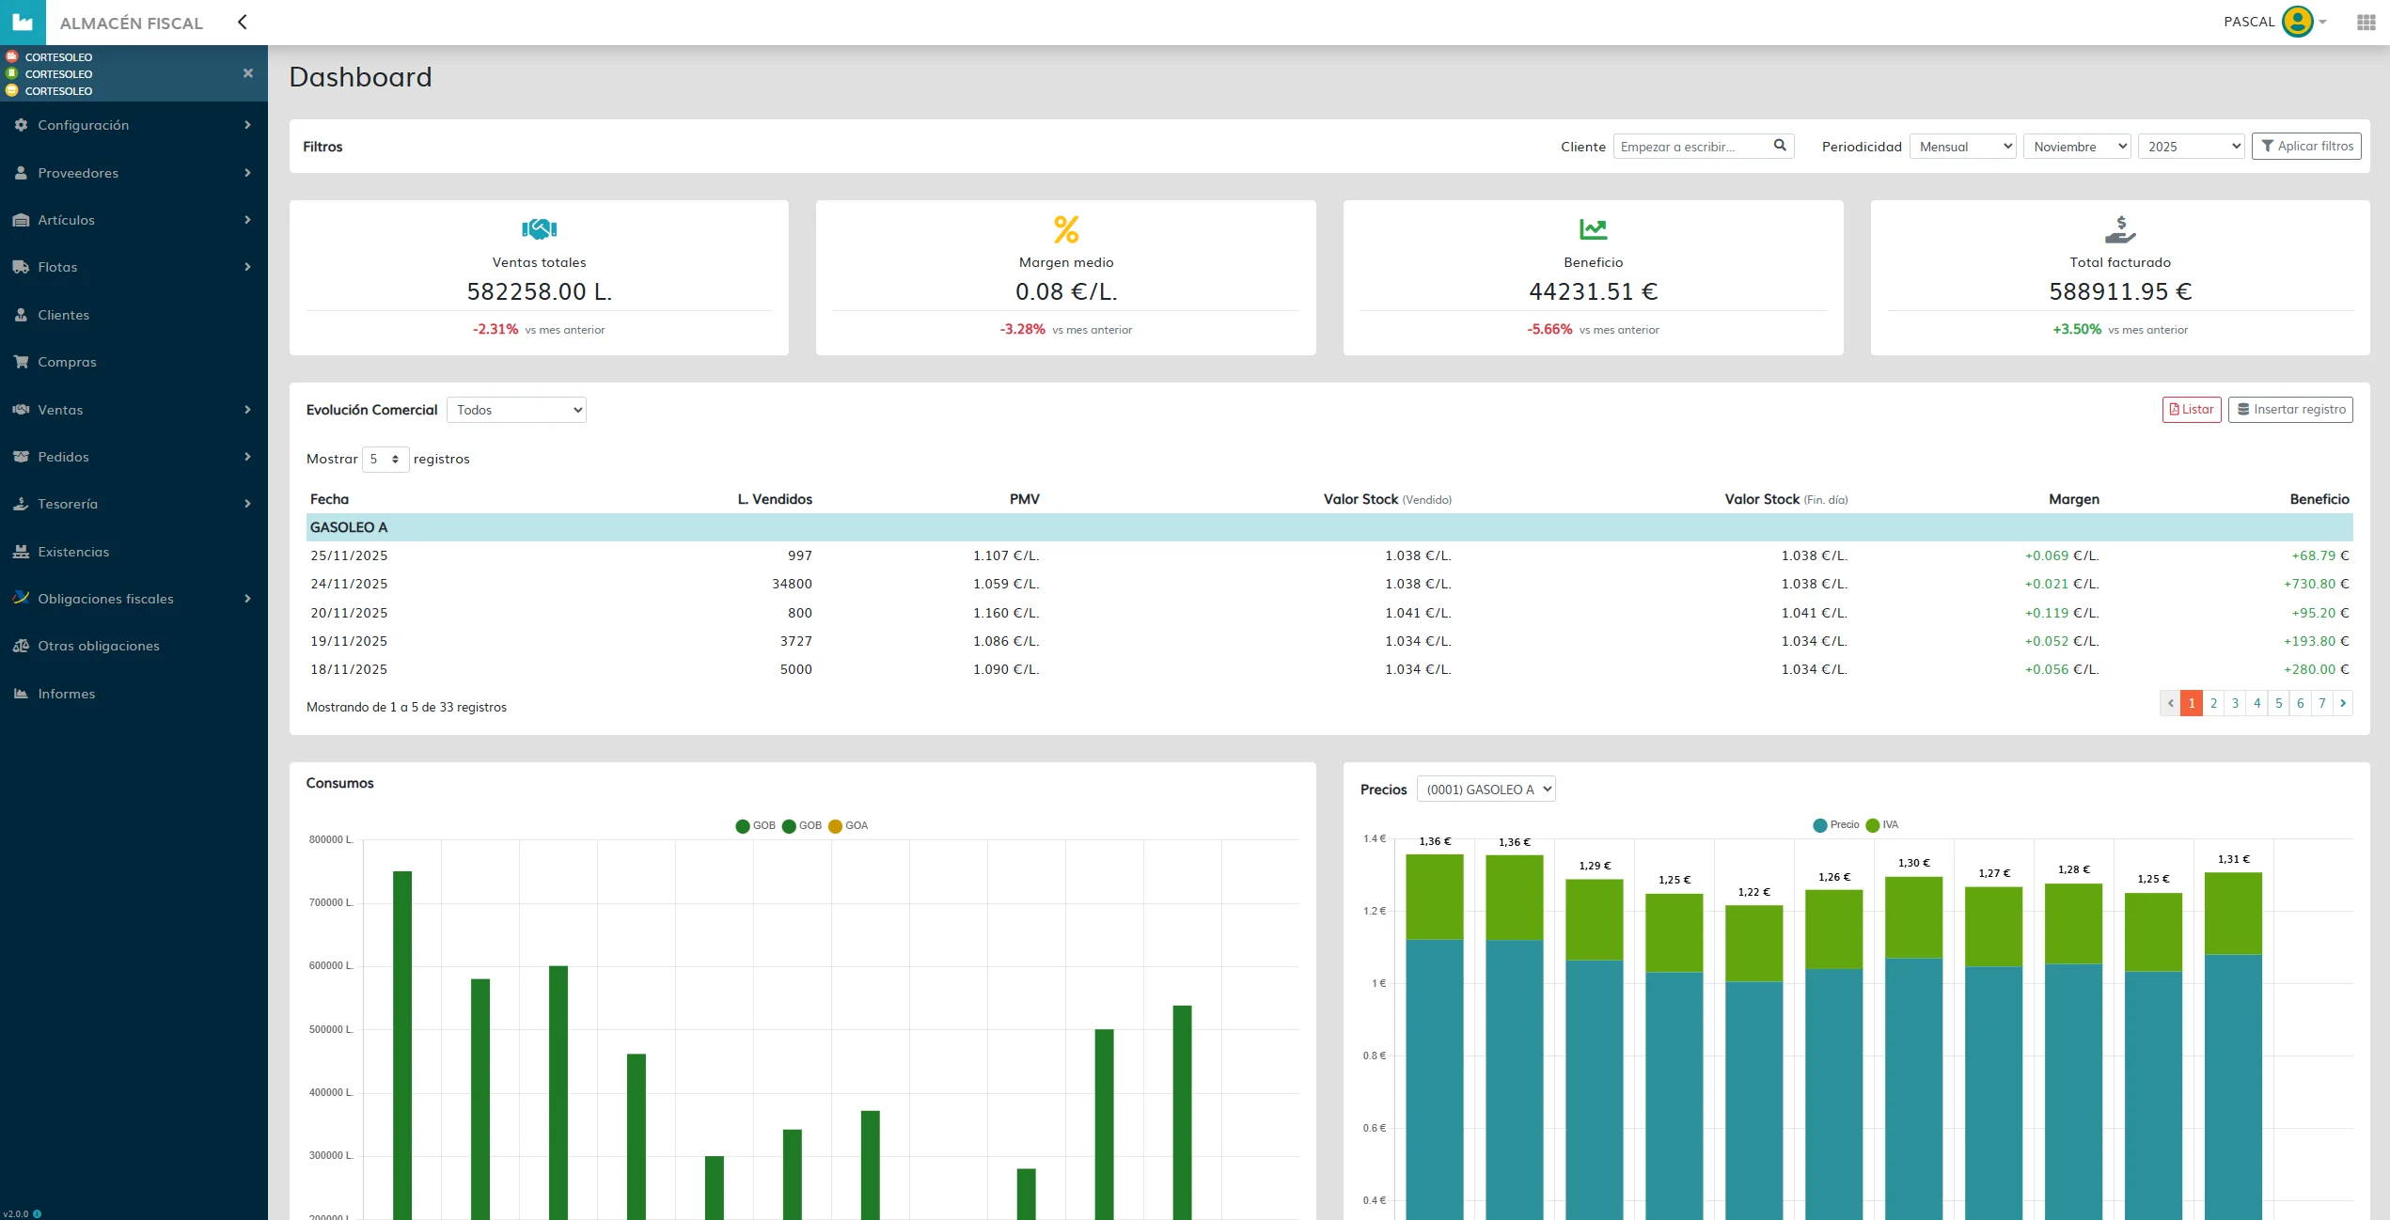2390x1220 pixels.
Task: Open the Precios GASOLEO A dropdown
Action: (x=1486, y=789)
